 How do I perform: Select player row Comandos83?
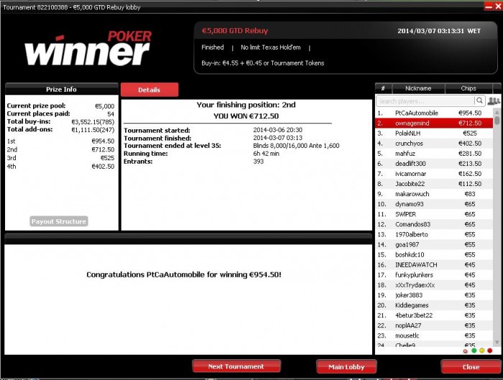tap(434, 224)
